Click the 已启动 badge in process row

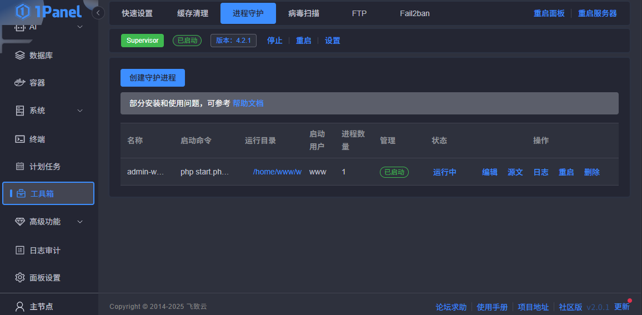394,172
